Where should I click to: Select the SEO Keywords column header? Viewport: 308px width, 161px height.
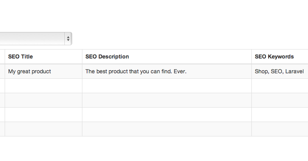(274, 57)
